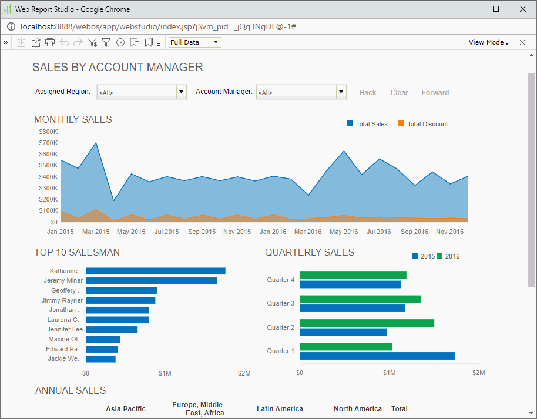Open the Account Manager dropdown
537x419 pixels.
coord(341,92)
